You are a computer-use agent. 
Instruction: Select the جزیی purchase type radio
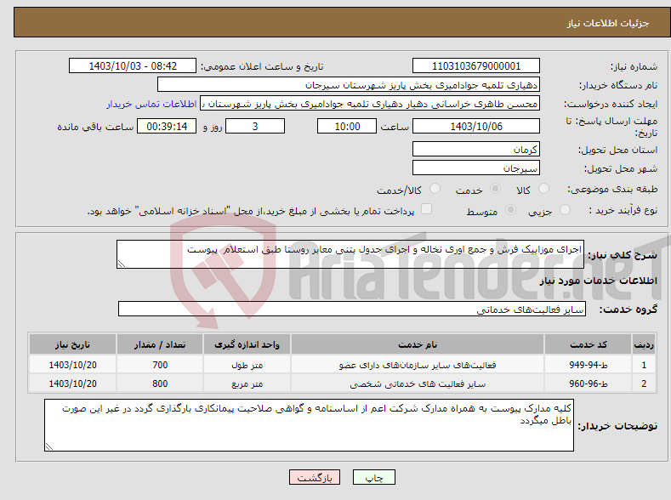565,209
